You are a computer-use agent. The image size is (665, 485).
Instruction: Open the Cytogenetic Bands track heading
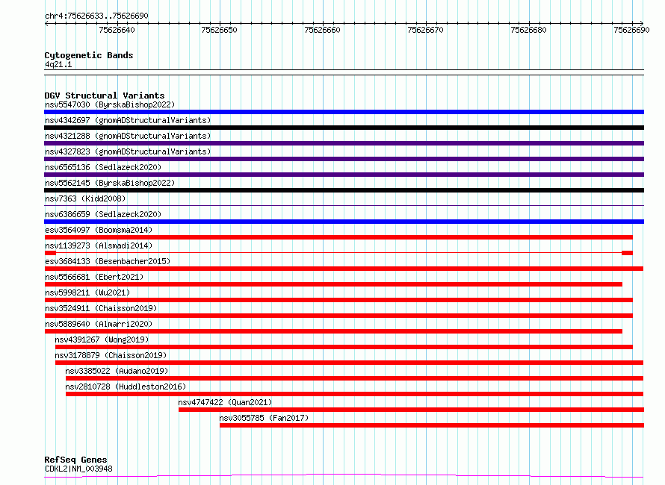[89, 55]
